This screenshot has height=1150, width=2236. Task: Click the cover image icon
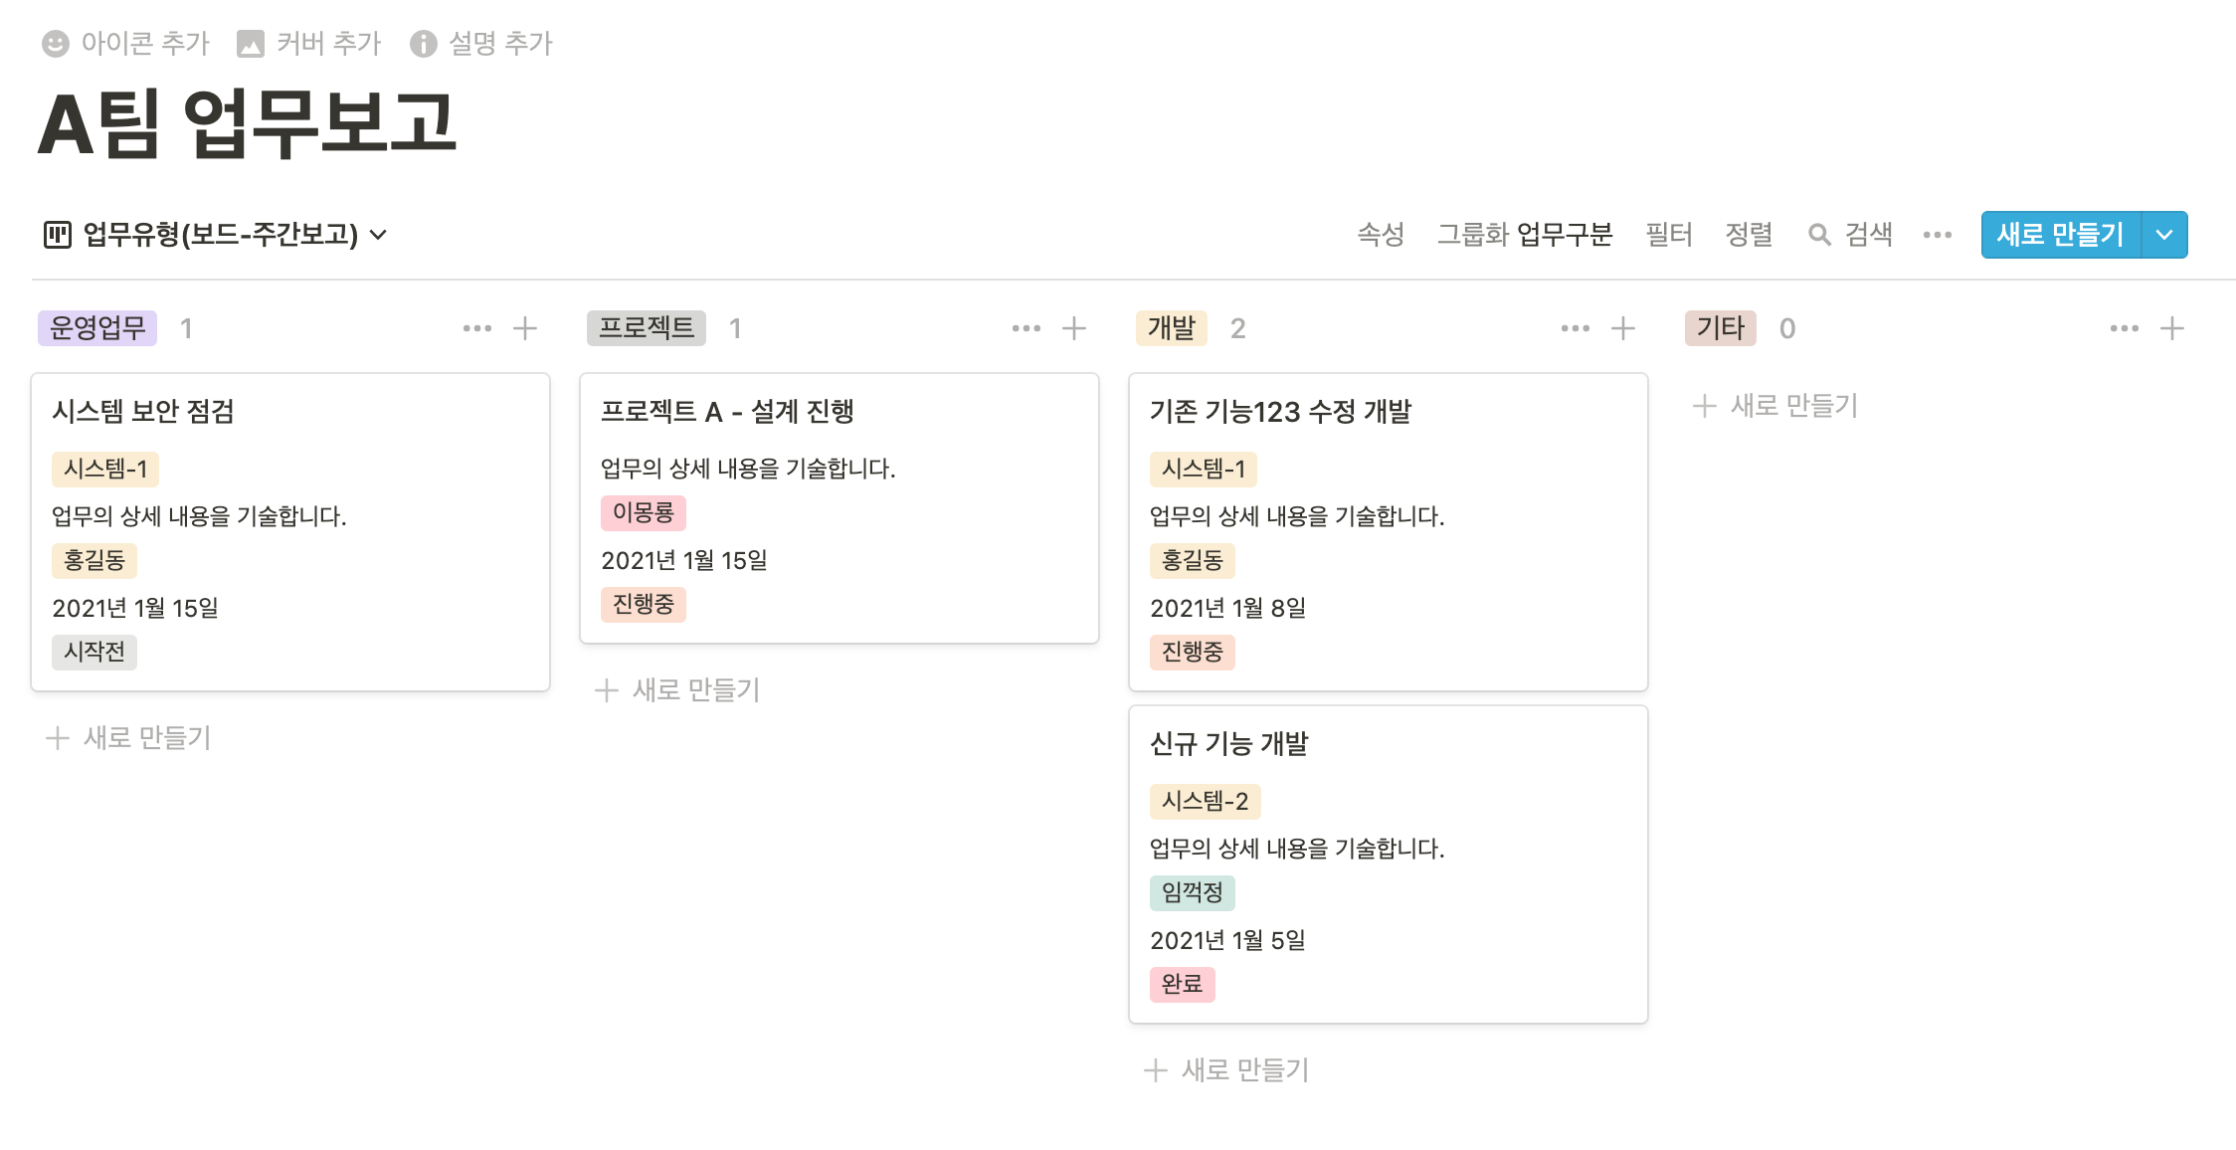[x=251, y=44]
